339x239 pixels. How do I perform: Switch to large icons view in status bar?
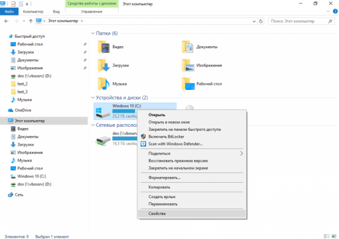[x=334, y=236]
